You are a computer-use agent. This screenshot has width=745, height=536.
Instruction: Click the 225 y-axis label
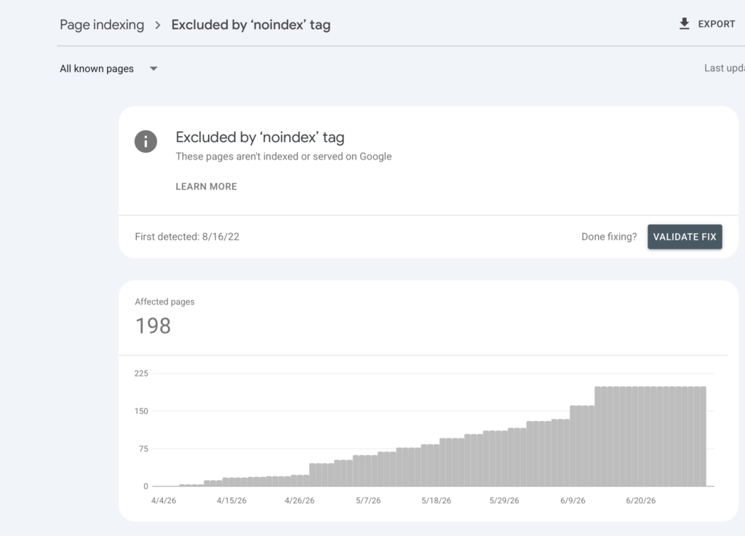click(141, 374)
